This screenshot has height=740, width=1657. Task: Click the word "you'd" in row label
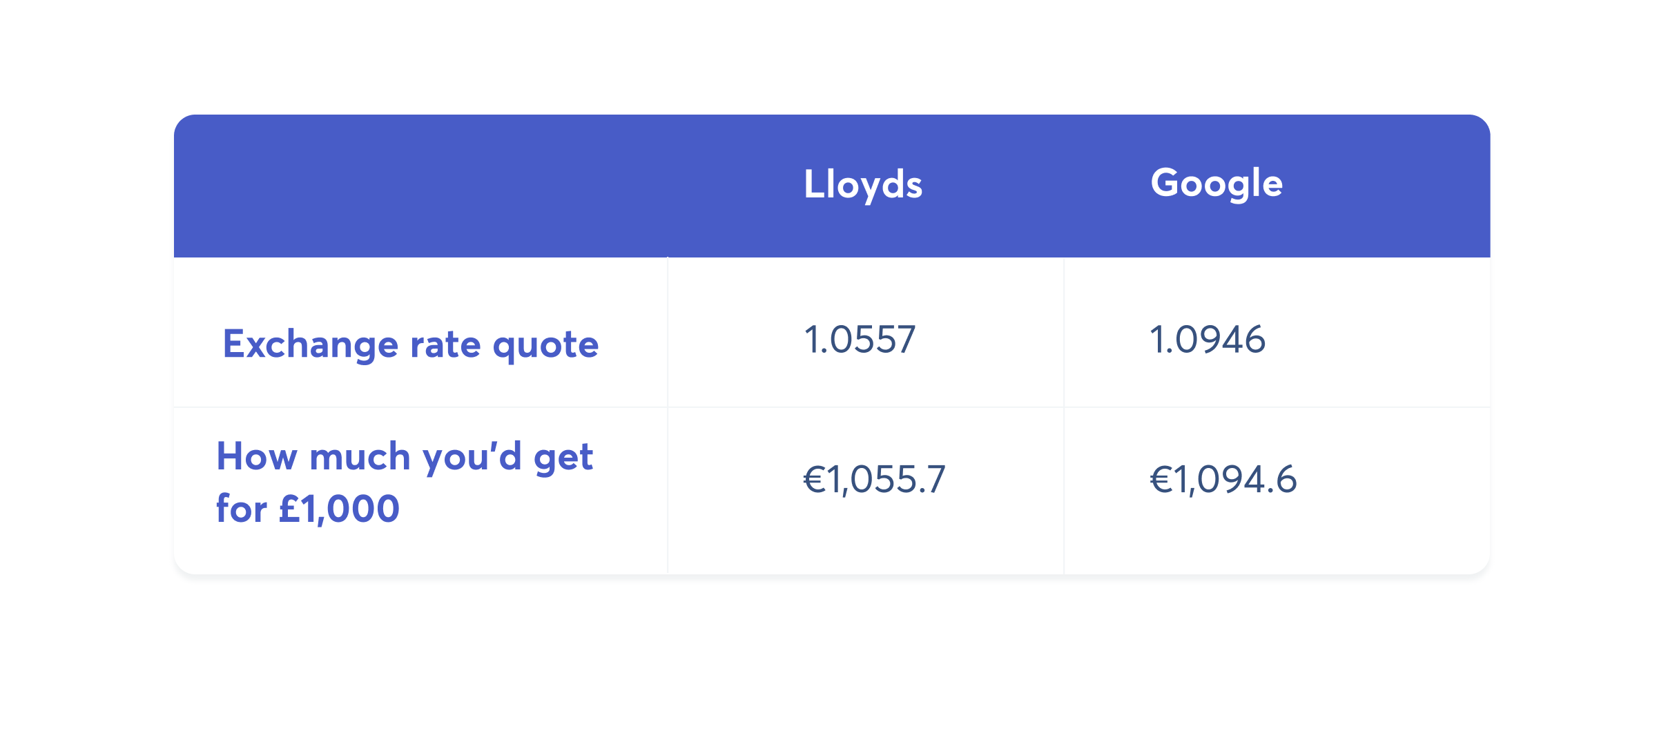coord(472,458)
